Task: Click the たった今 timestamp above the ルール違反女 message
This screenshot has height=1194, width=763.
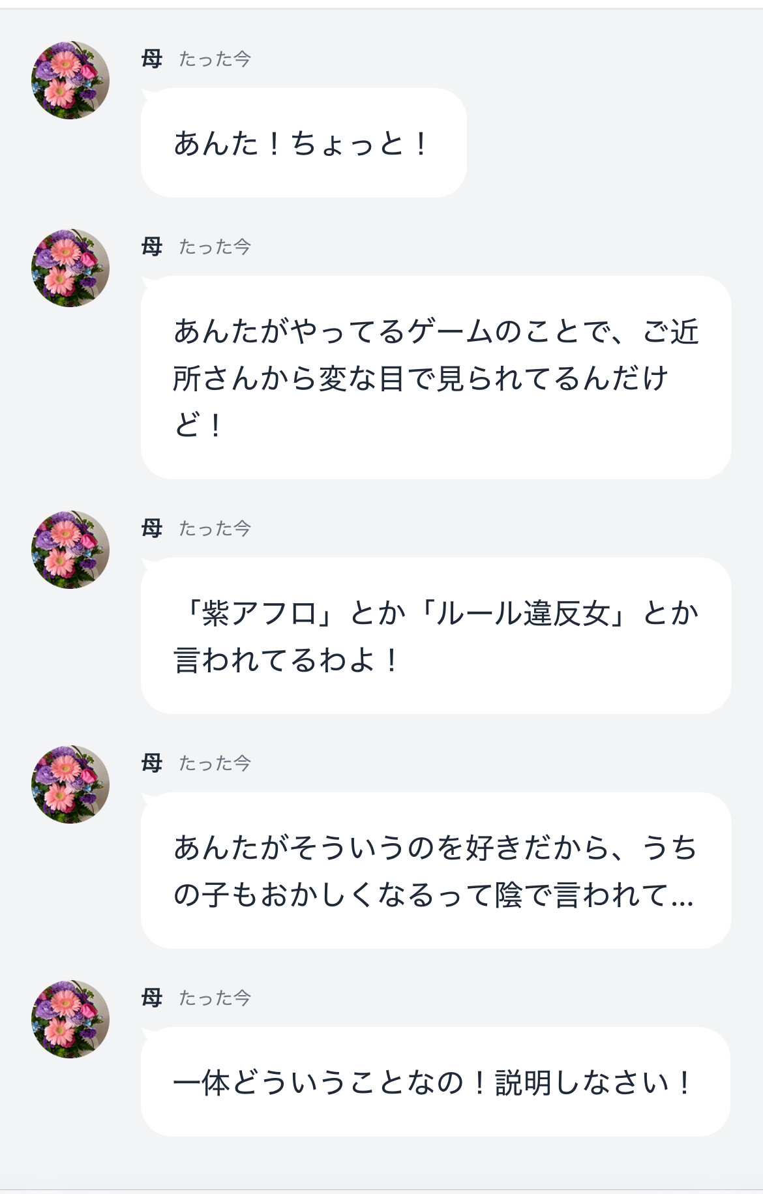Action: click(x=215, y=529)
